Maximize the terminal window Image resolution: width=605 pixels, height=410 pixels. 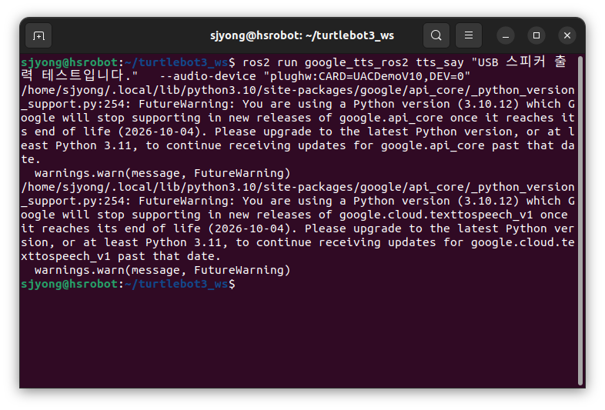tap(536, 35)
